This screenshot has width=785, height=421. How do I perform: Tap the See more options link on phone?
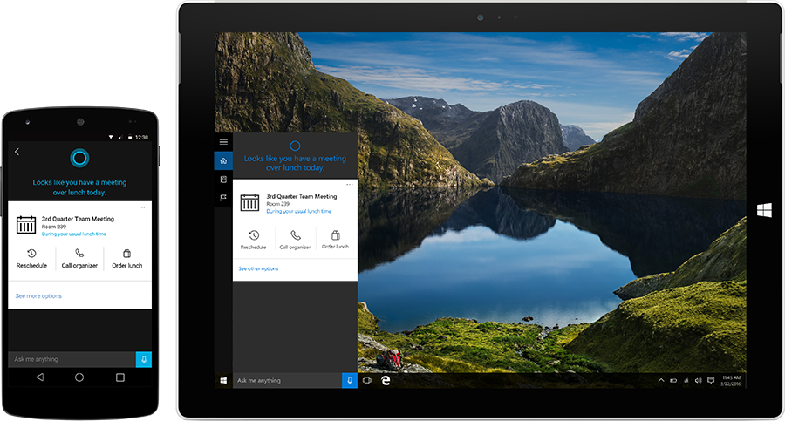pyautogui.click(x=38, y=296)
